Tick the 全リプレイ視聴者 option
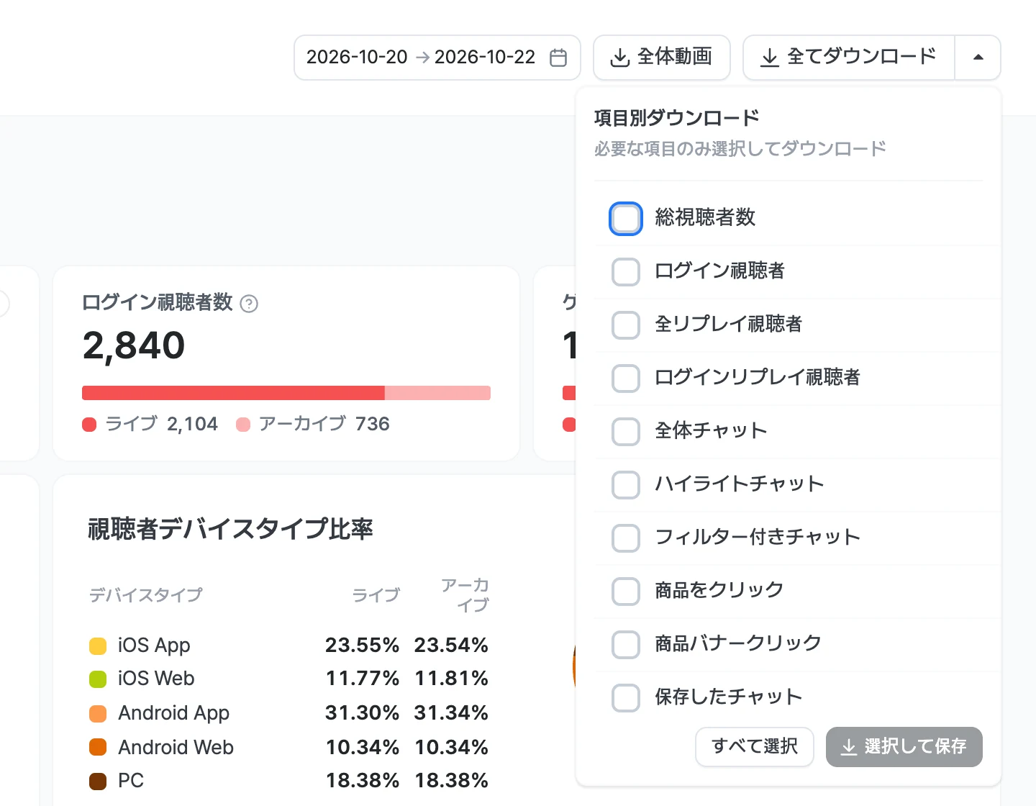Screen dimensions: 1036x806 [x=626, y=325]
